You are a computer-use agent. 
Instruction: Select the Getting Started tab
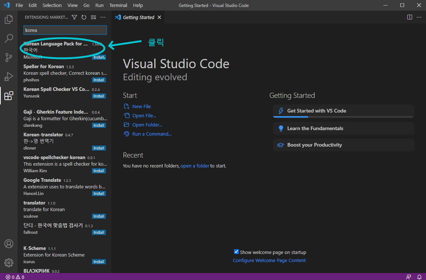[x=138, y=17]
